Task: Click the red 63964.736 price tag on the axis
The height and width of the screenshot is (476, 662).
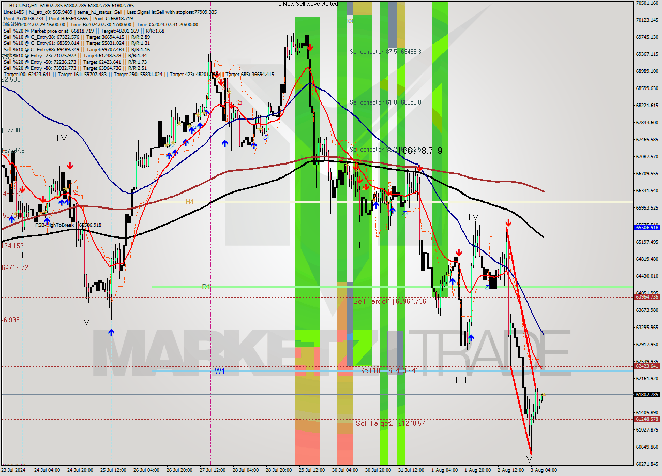Action: 647,296
